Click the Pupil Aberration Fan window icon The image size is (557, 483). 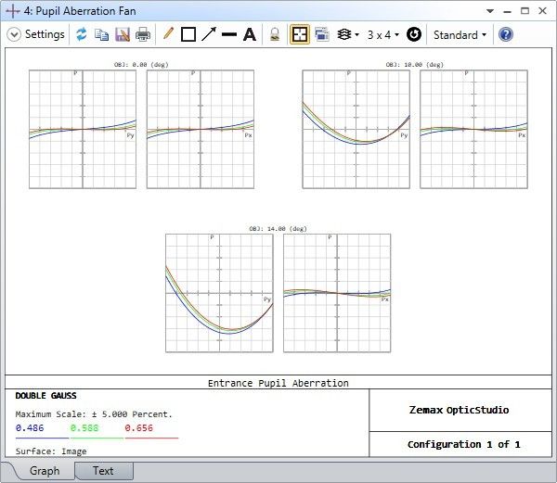[13, 11]
